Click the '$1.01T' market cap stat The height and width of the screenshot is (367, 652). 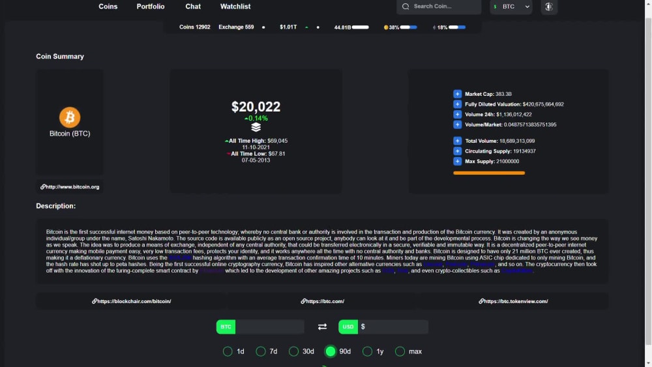(x=288, y=27)
